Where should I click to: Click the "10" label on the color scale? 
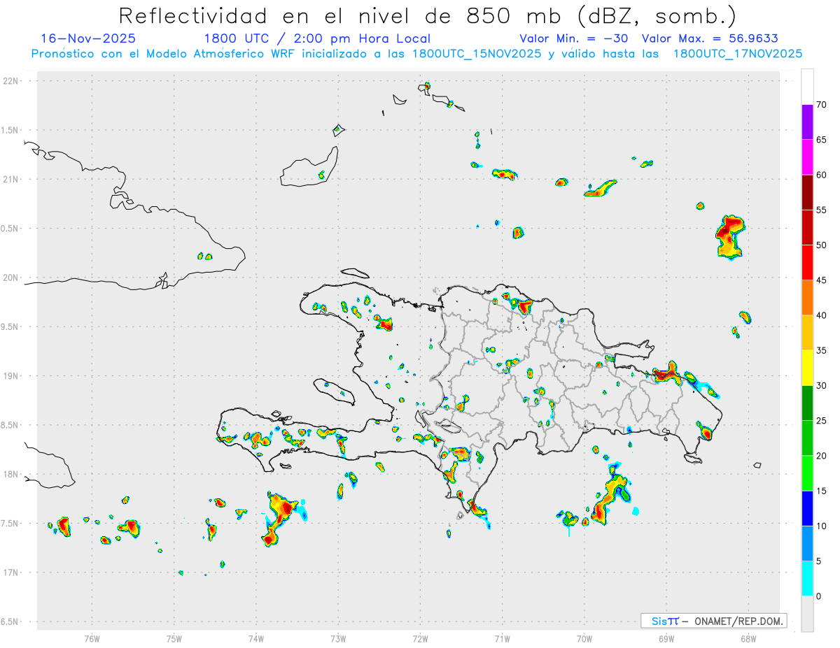pyautogui.click(x=822, y=526)
